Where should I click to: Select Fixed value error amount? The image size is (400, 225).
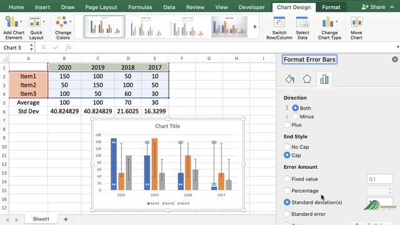(x=287, y=179)
